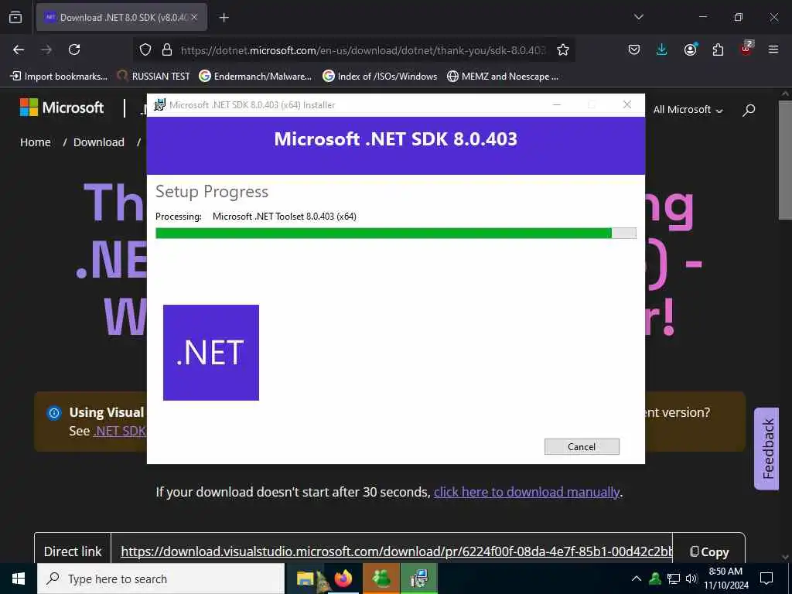Open the tracking protection shield icon
The width and height of the screenshot is (792, 594).
tap(145, 49)
